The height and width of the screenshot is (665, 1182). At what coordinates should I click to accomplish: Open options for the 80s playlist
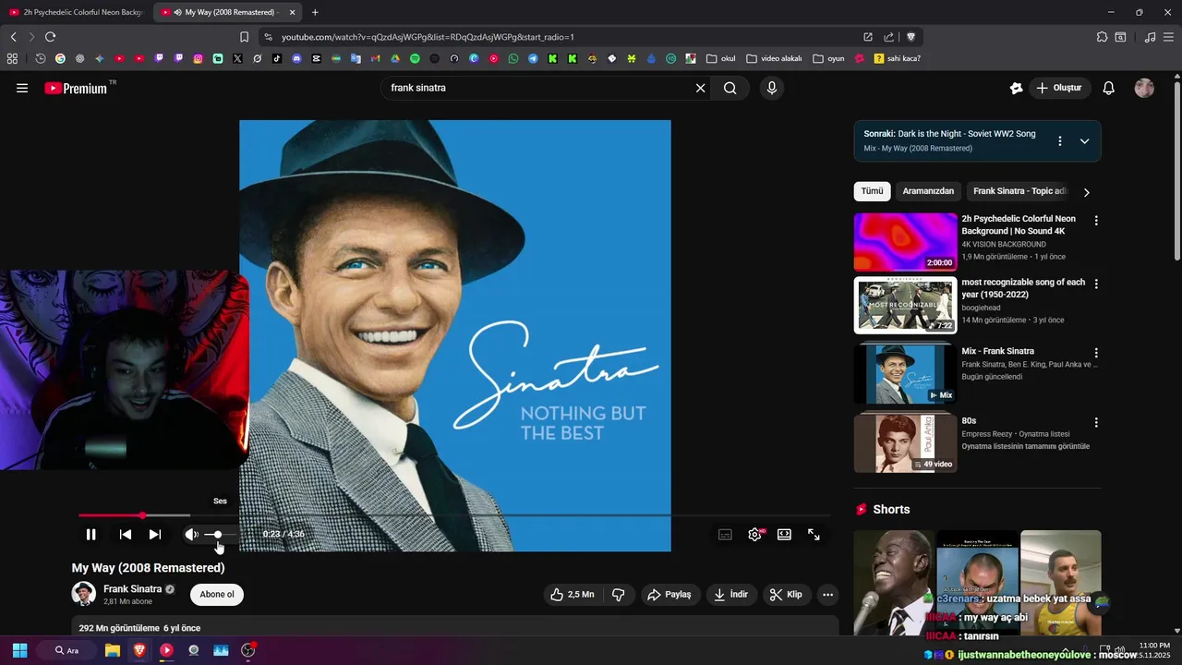[1096, 422]
